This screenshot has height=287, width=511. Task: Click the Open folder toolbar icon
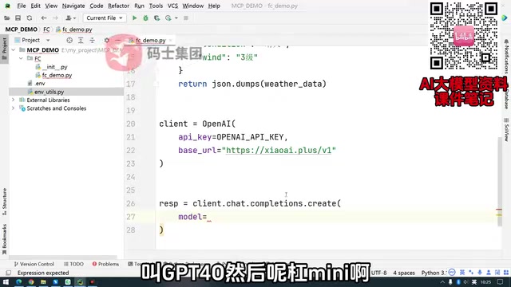coord(7,18)
